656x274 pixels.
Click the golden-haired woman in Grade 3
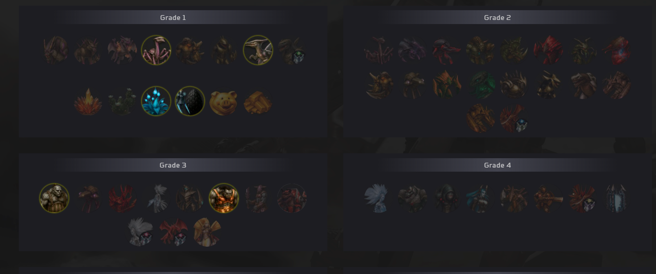pyautogui.click(x=207, y=232)
